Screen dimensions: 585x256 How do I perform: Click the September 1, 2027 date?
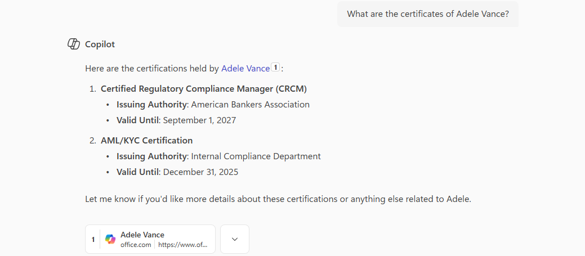click(199, 120)
